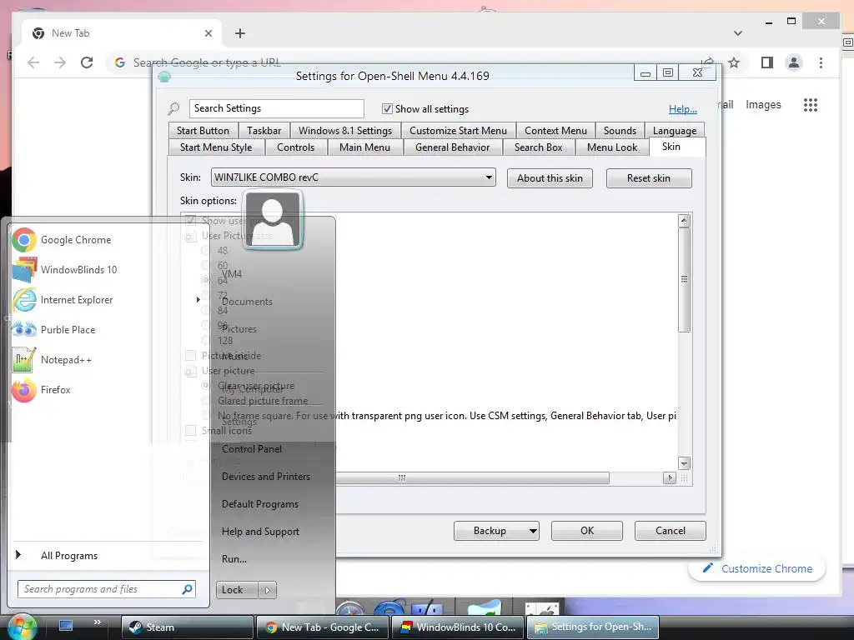This screenshot has width=854, height=640.
Task: Toggle Show user picture checkbox
Action: (x=191, y=220)
